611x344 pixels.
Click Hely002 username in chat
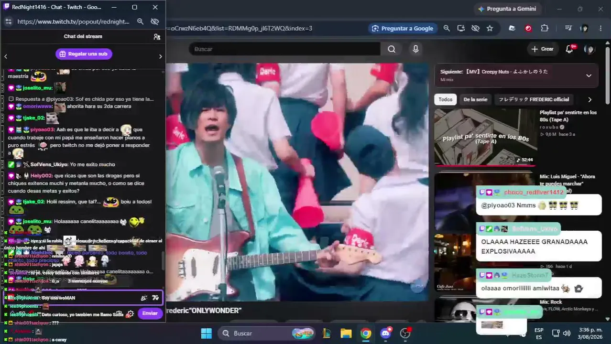[x=41, y=176]
